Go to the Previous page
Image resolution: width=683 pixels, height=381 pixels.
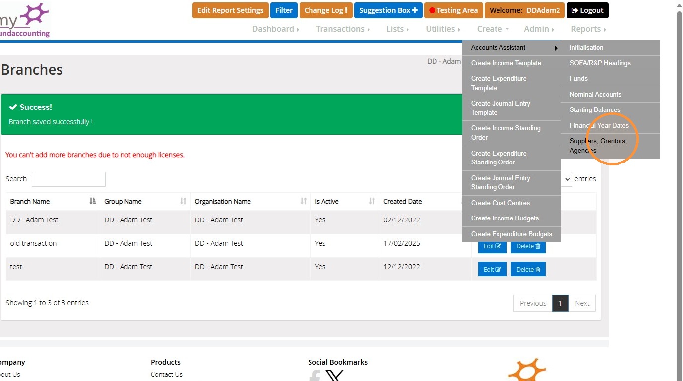click(x=533, y=303)
